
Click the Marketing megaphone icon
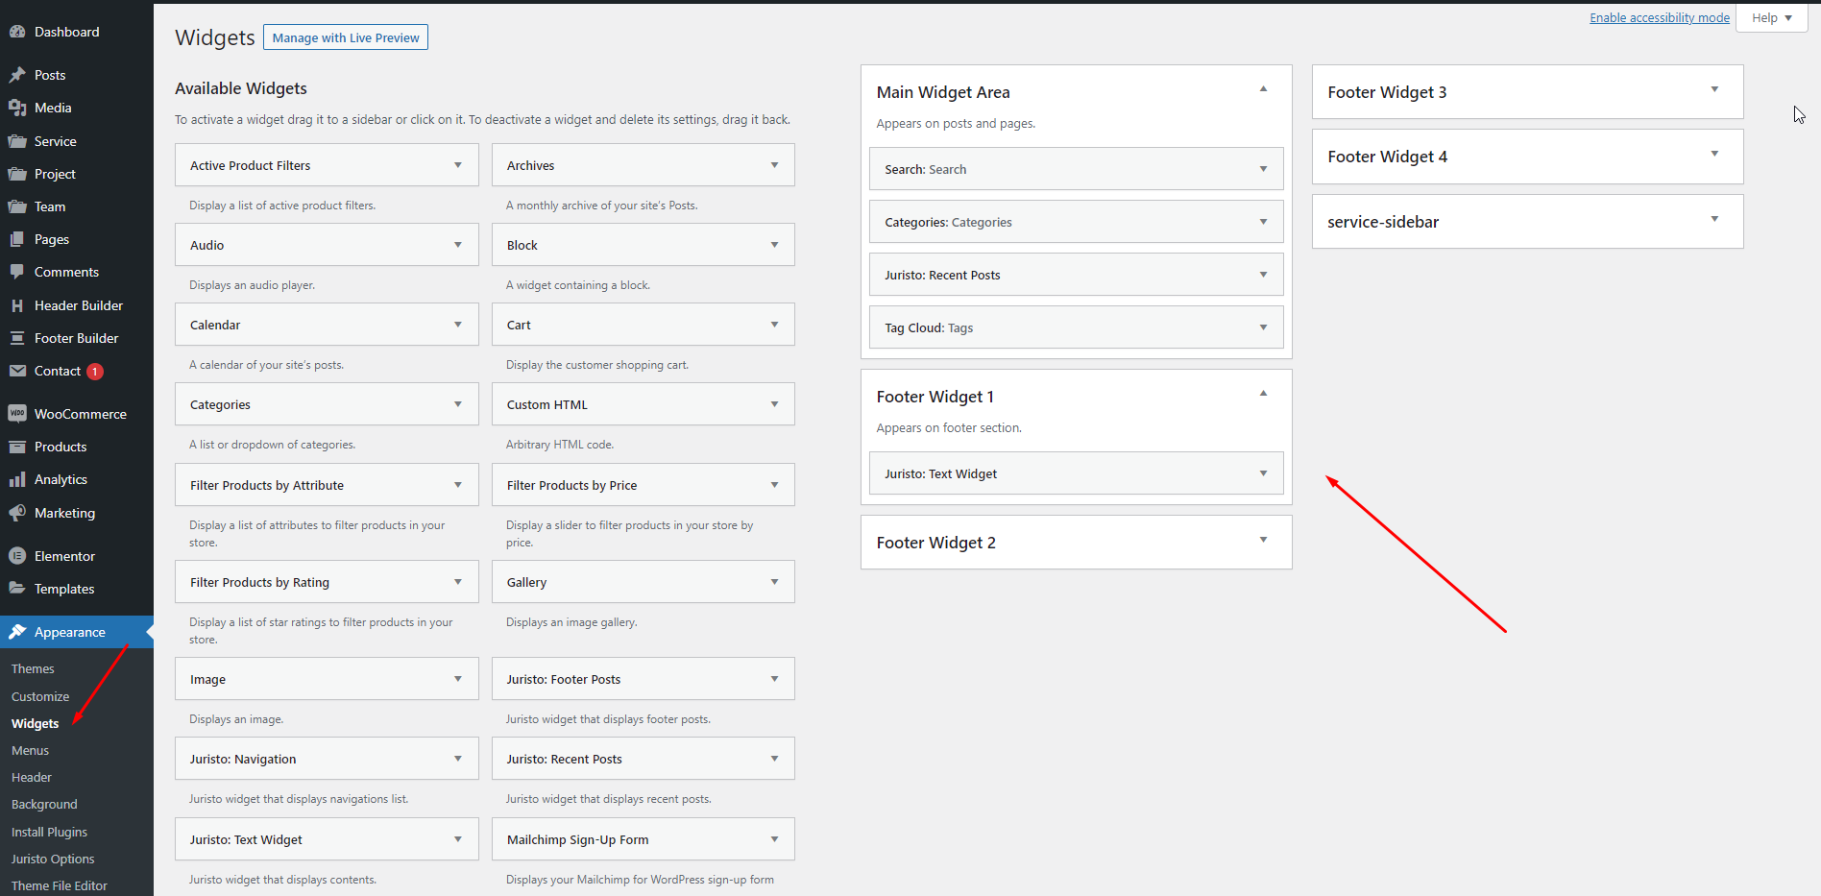coord(17,513)
